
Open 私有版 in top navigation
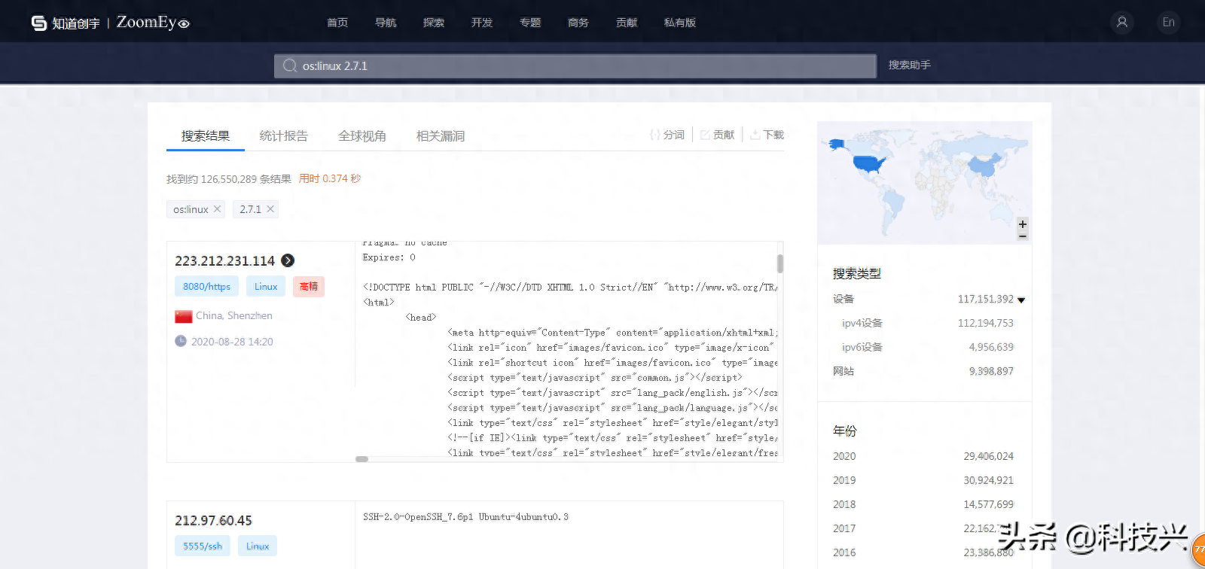coord(680,23)
